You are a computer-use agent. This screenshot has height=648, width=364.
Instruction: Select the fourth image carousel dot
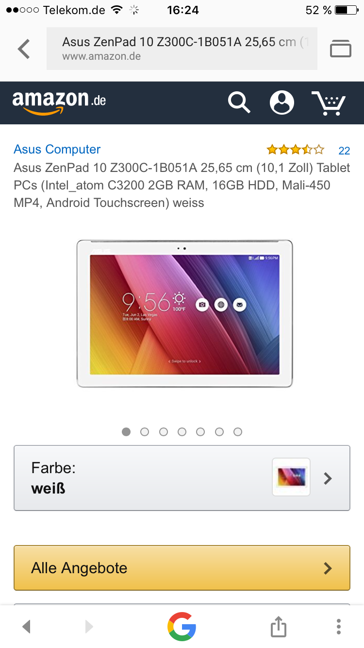[182, 432]
